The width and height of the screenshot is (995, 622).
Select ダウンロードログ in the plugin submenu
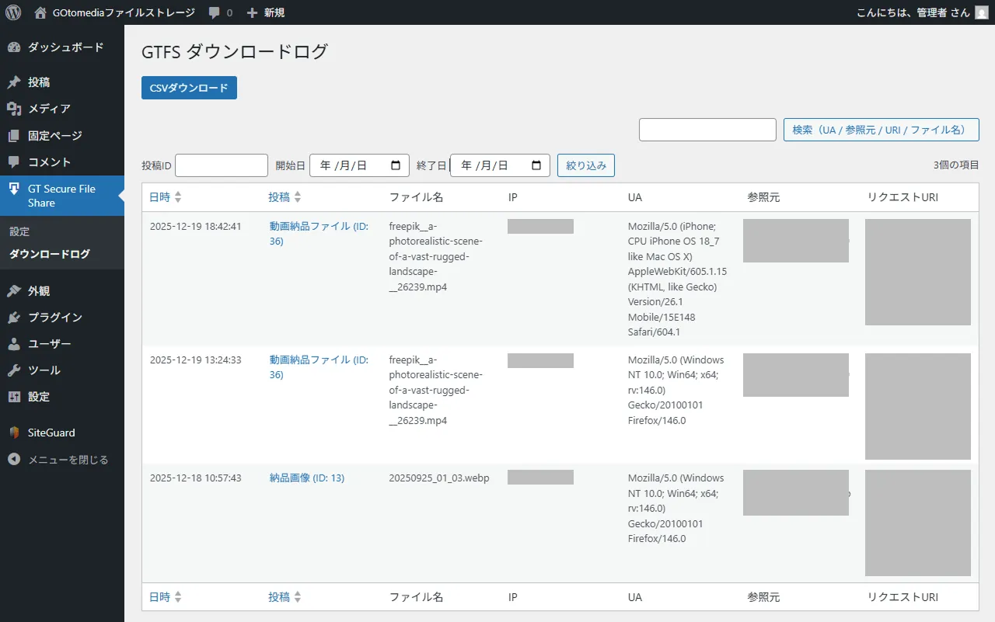click(x=51, y=253)
